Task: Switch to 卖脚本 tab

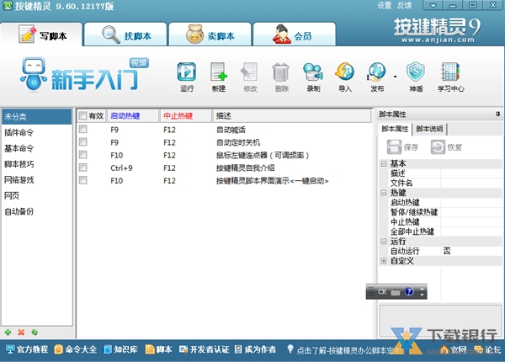Action: pyautogui.click(x=210, y=35)
